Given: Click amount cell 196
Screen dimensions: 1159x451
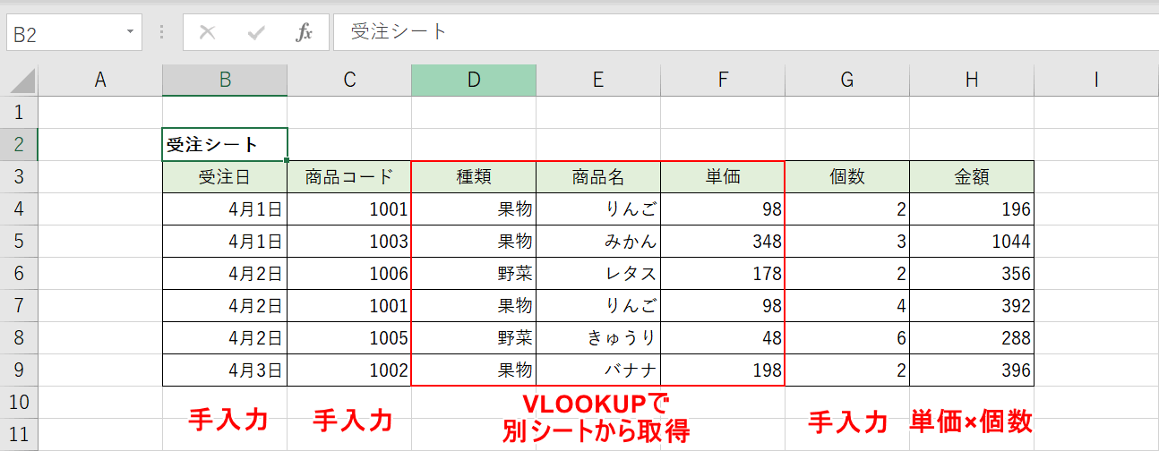Looking at the screenshot, I should click(972, 209).
